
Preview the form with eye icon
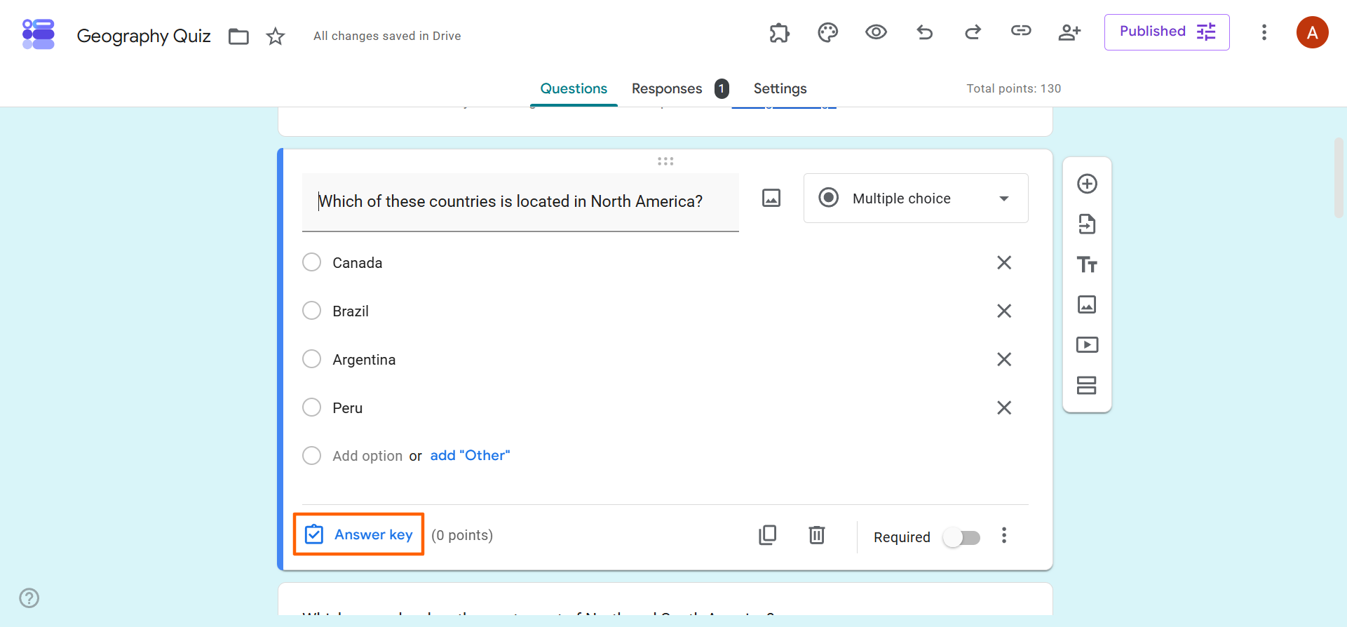[x=876, y=32]
